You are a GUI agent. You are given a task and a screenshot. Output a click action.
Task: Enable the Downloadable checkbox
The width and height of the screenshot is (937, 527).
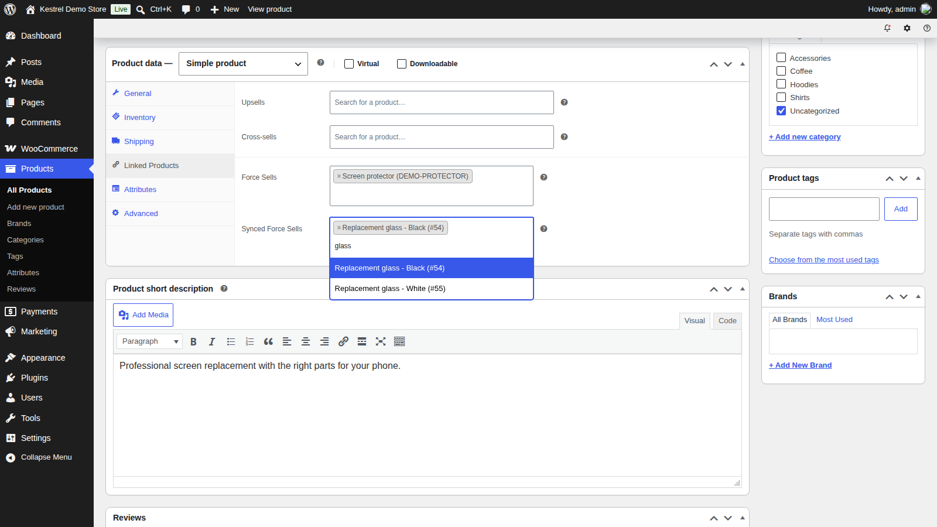click(x=402, y=64)
